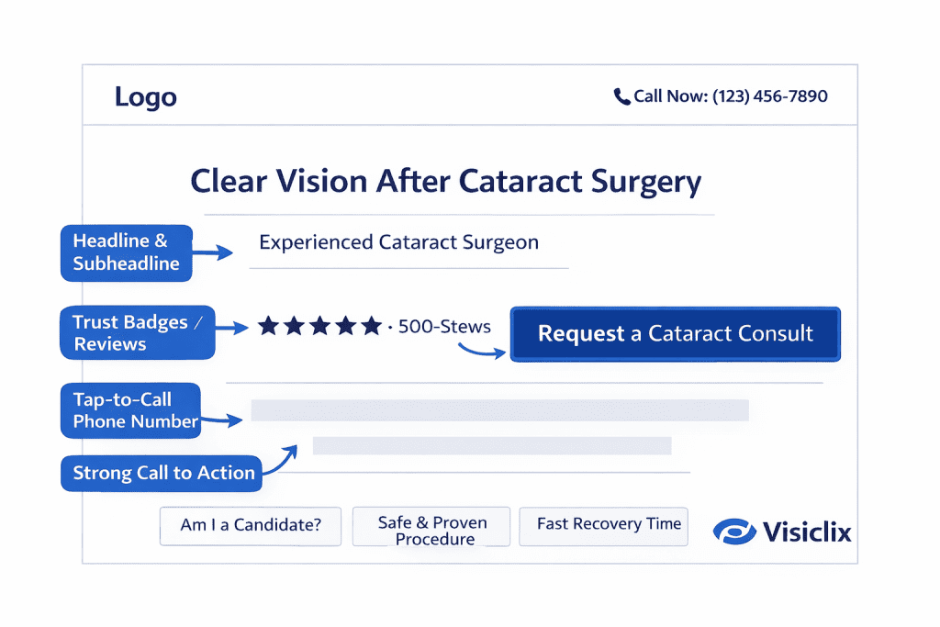
Task: Click the Visiclix brand name text
Action: tap(806, 531)
